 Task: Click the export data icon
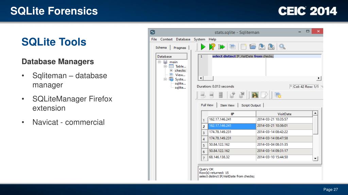[264, 95]
